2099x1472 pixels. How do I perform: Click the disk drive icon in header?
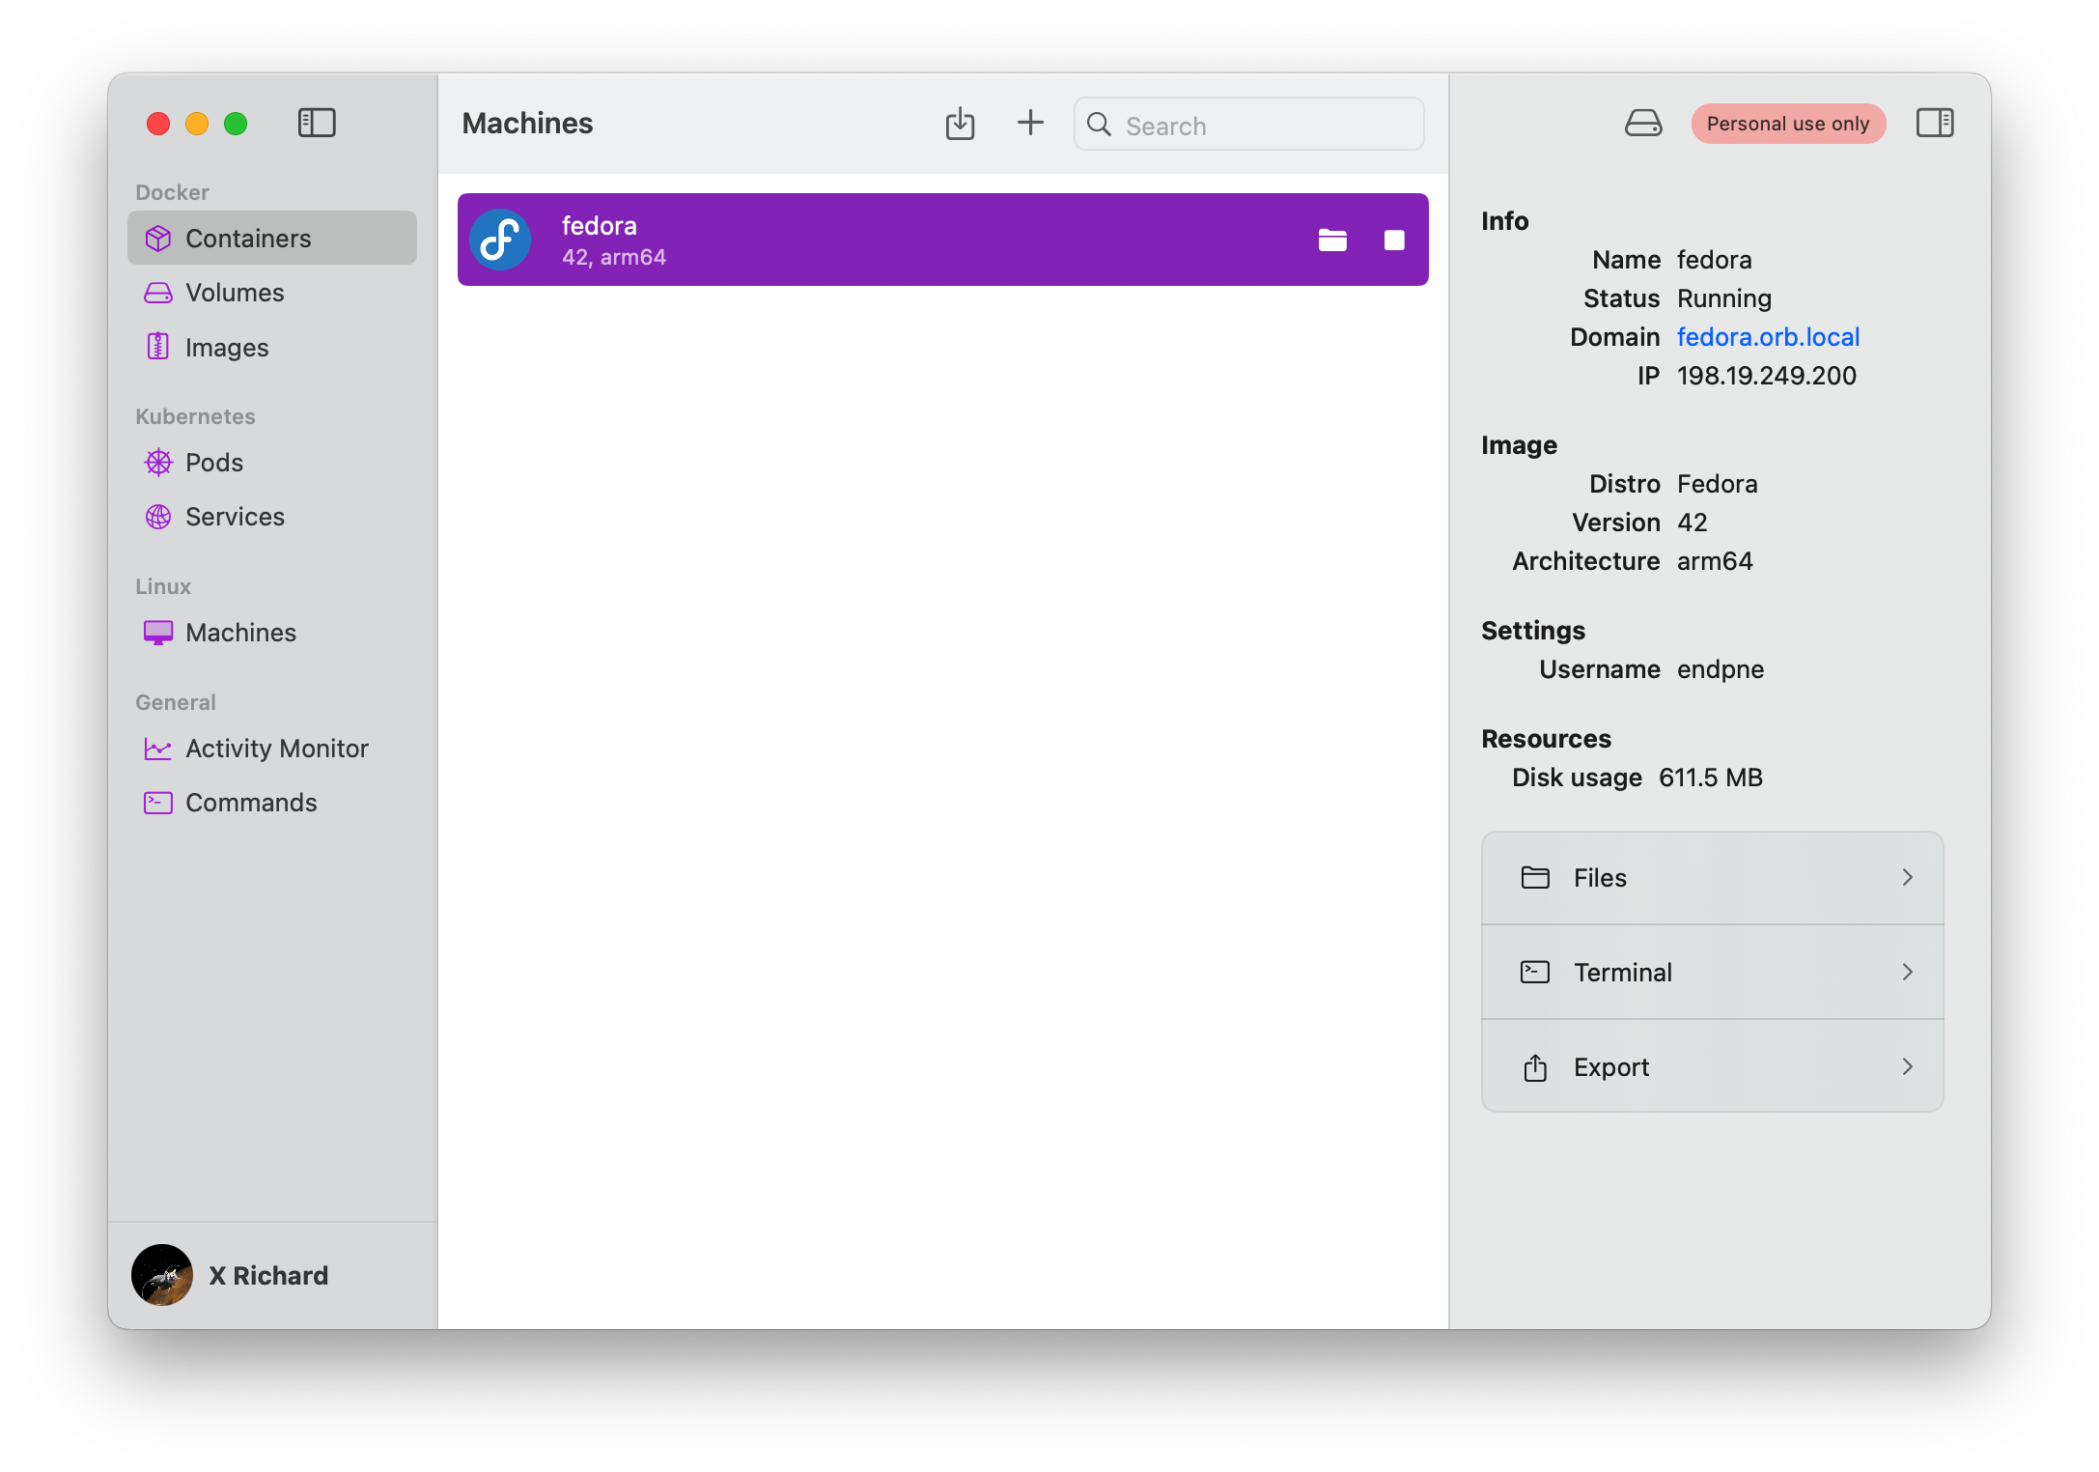1642,124
